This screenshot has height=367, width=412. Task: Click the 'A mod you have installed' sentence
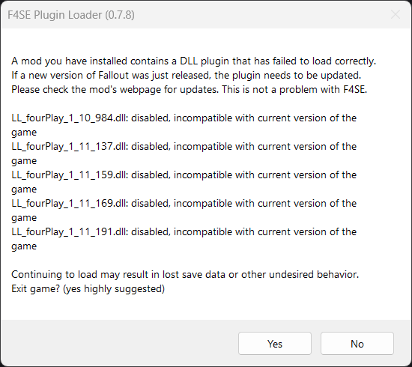(194, 61)
